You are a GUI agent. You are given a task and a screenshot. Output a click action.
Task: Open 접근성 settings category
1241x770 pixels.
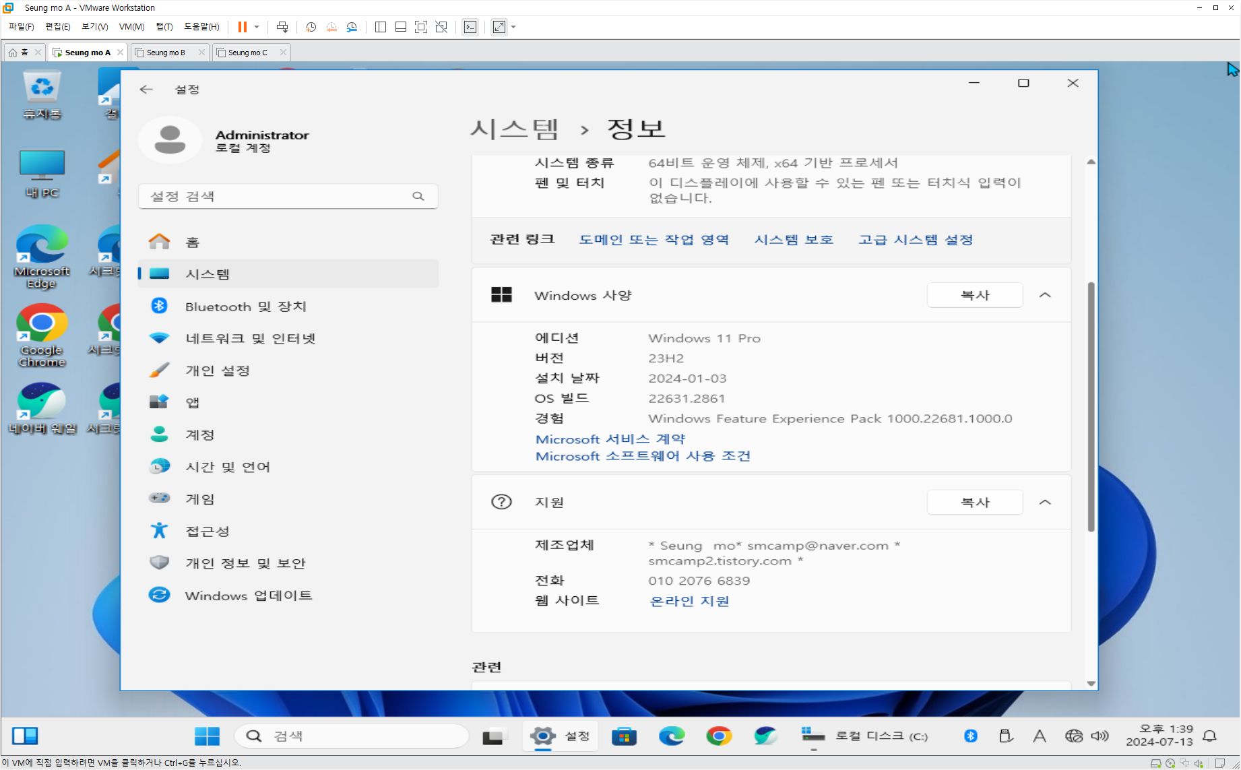288,532
